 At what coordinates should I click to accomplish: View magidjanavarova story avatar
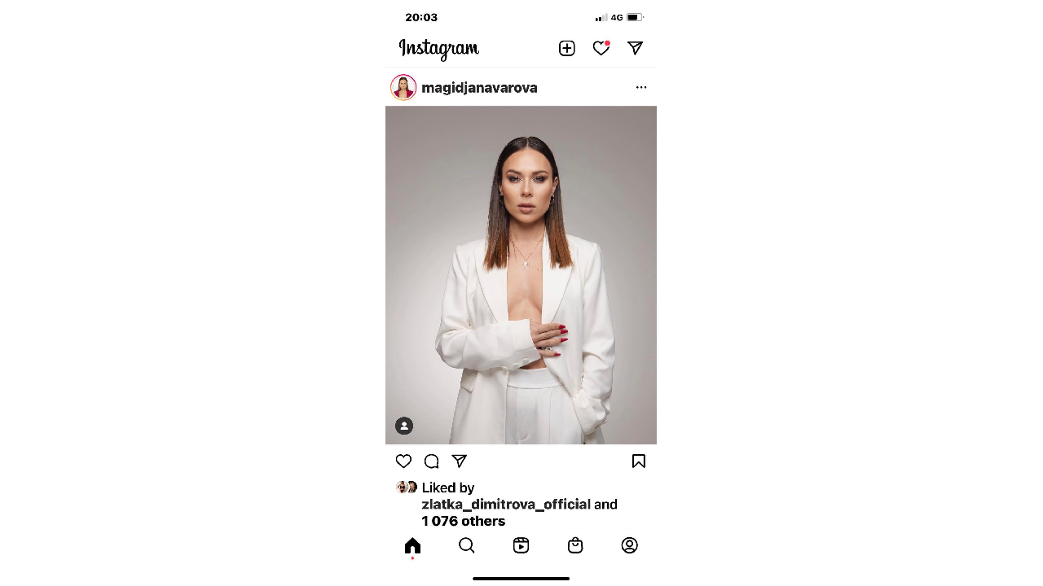tap(403, 87)
